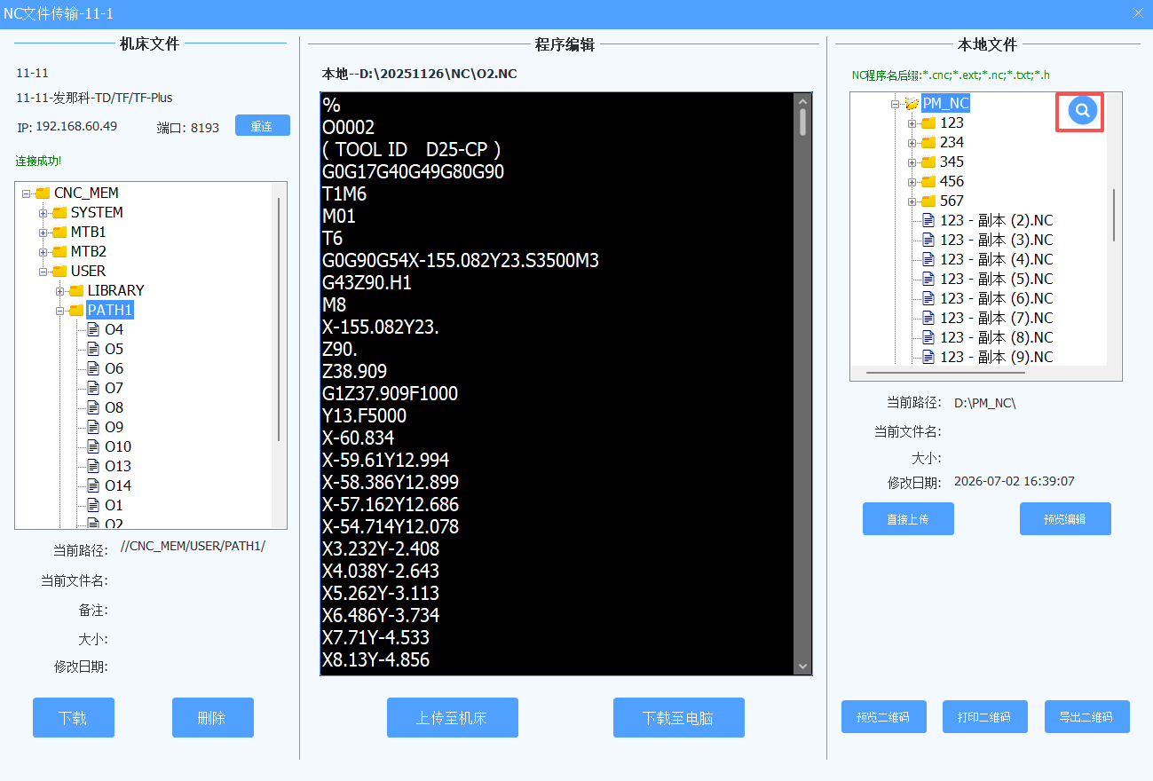This screenshot has height=781, width=1153.
Task: Collapse the PM_NC folder node
Action: 895,103
